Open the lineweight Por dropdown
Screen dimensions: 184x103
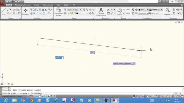[x=157, y=10]
